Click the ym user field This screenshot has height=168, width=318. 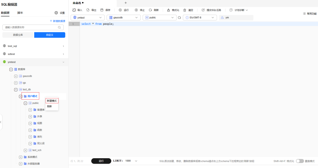pos(236,18)
